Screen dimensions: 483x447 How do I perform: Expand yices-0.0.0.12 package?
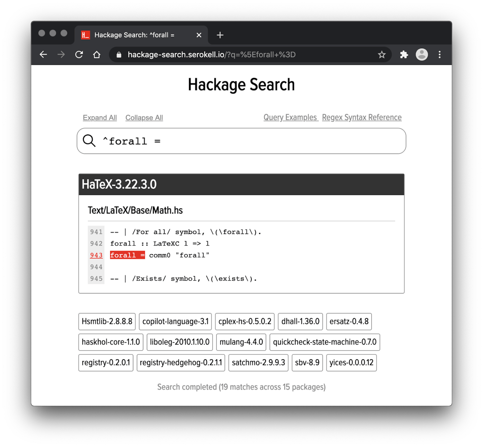(352, 363)
